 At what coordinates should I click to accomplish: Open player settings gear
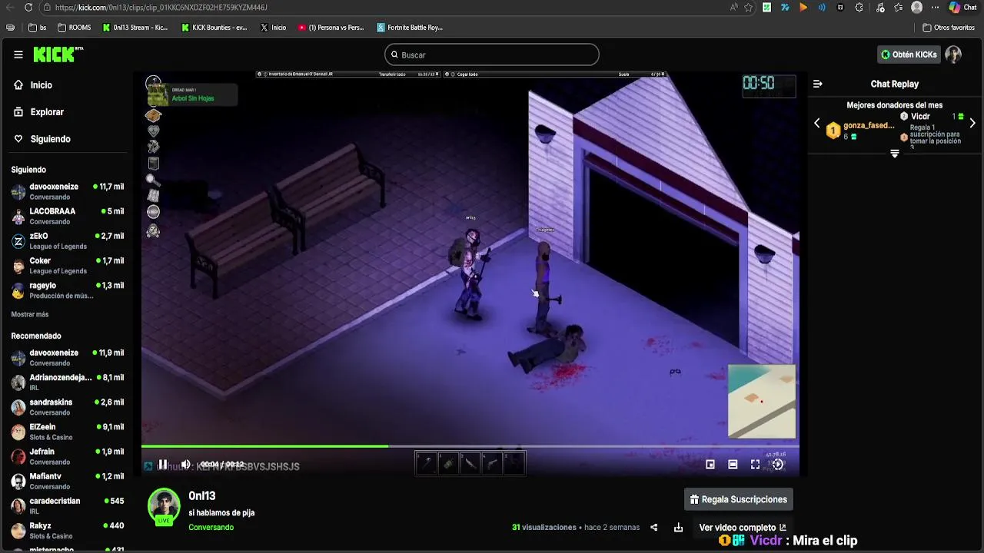[x=777, y=465]
